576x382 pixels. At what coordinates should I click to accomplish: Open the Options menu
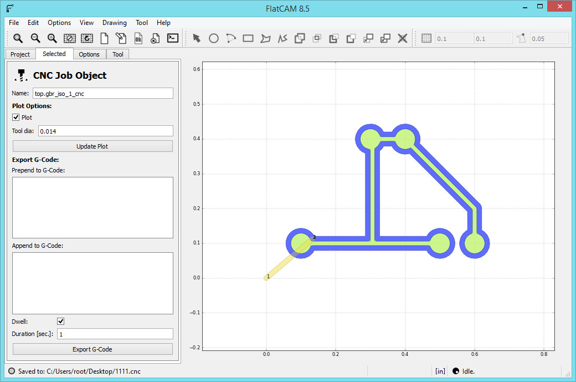click(59, 22)
